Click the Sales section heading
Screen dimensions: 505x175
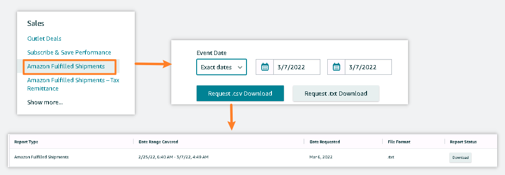pyautogui.click(x=36, y=23)
